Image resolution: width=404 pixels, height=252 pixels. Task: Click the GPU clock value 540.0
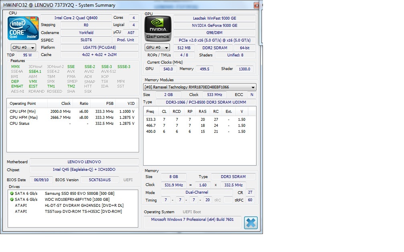(168, 69)
